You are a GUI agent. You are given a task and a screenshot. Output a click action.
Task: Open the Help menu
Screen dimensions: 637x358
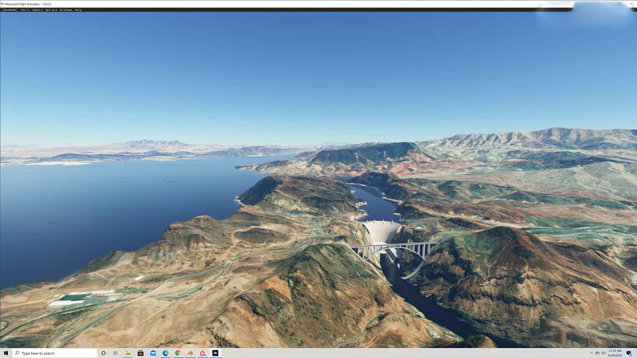tap(78, 10)
